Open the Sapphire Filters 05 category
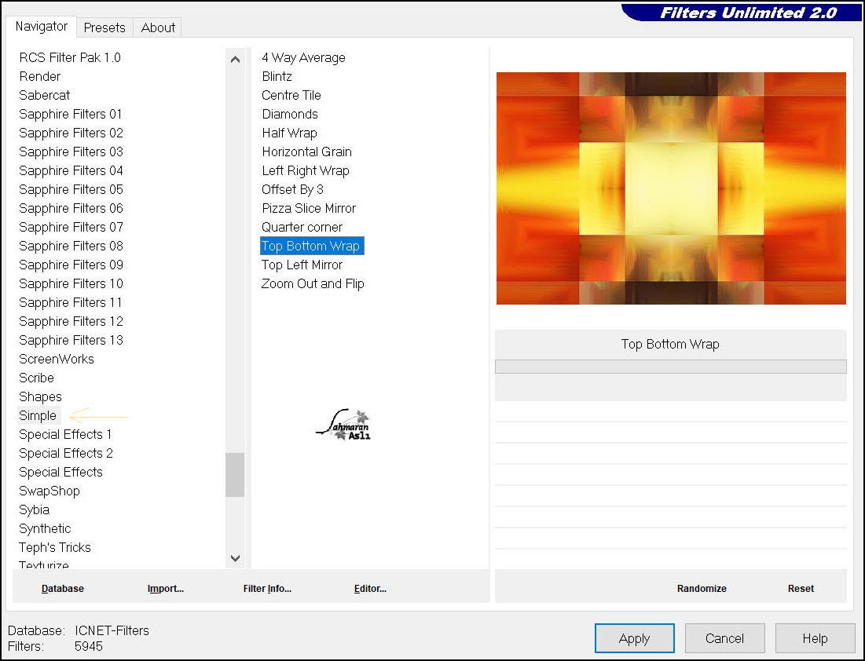Image resolution: width=865 pixels, height=661 pixels. pos(70,189)
